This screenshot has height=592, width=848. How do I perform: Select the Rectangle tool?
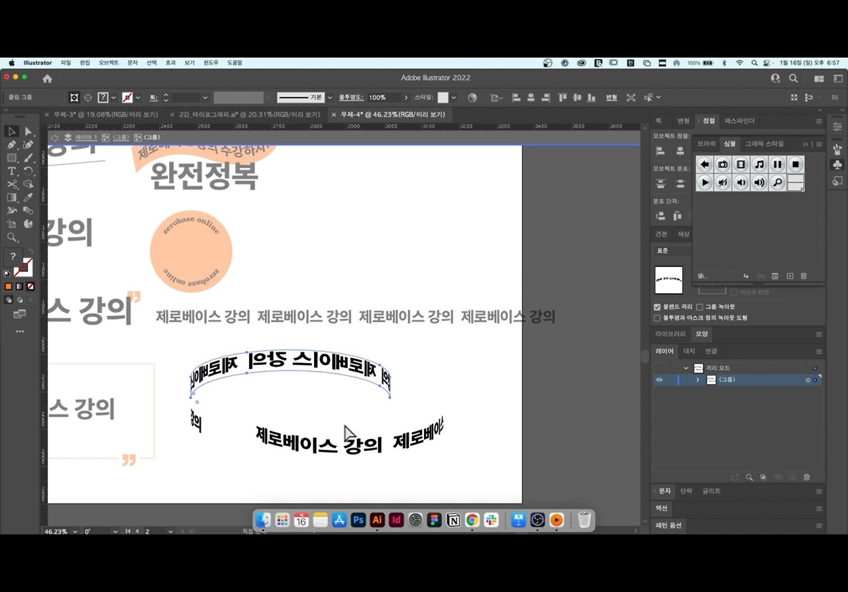tap(12, 158)
